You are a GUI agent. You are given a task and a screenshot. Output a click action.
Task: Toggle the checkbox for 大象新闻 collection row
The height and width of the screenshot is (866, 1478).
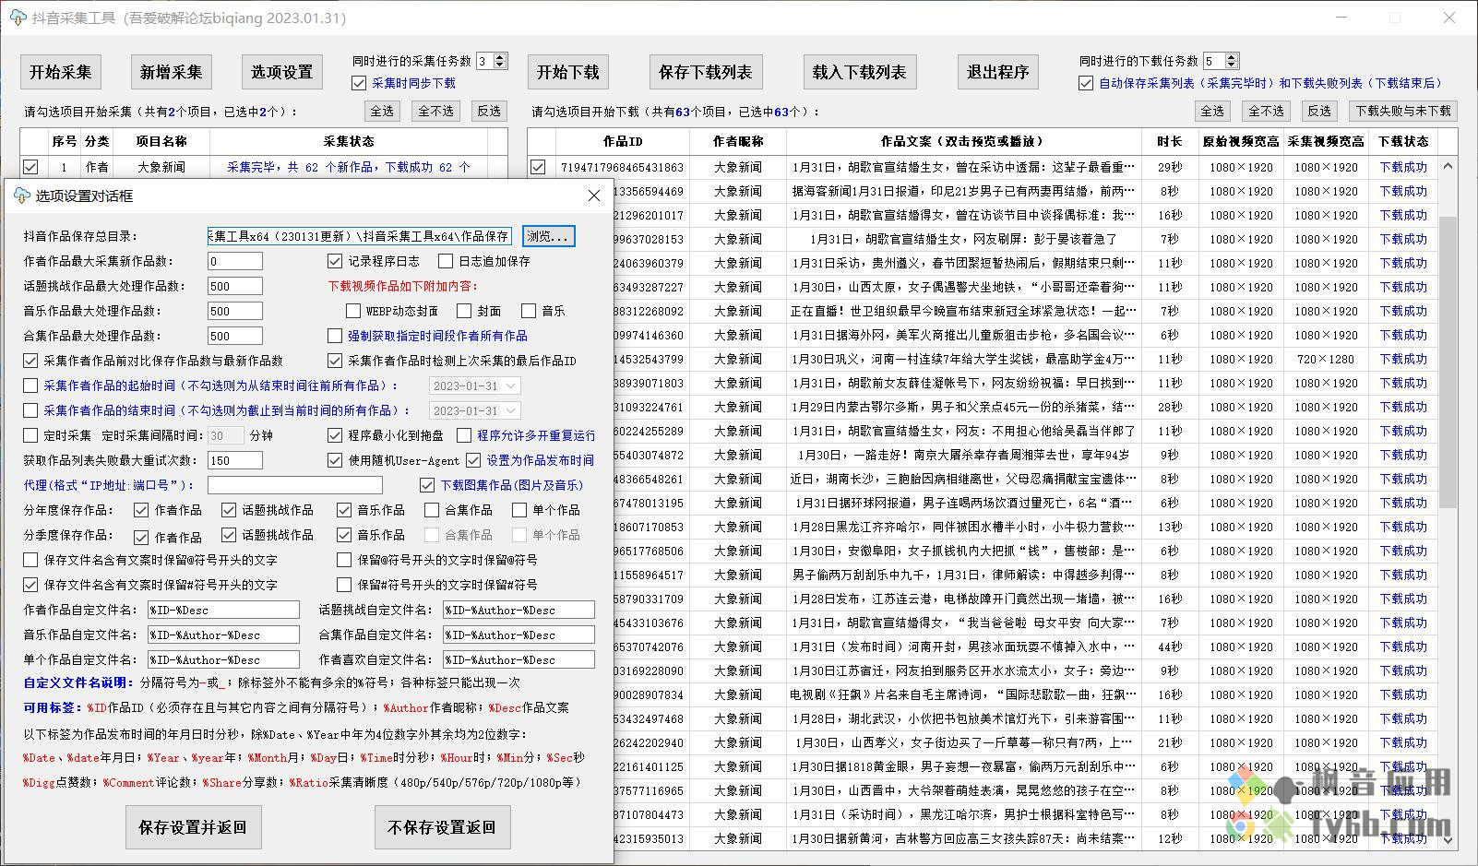coord(30,167)
